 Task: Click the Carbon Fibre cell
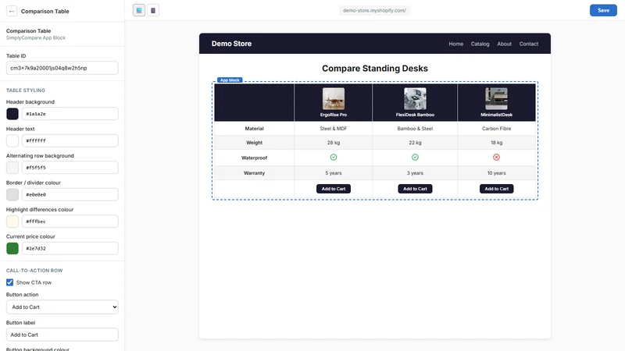[496, 129]
